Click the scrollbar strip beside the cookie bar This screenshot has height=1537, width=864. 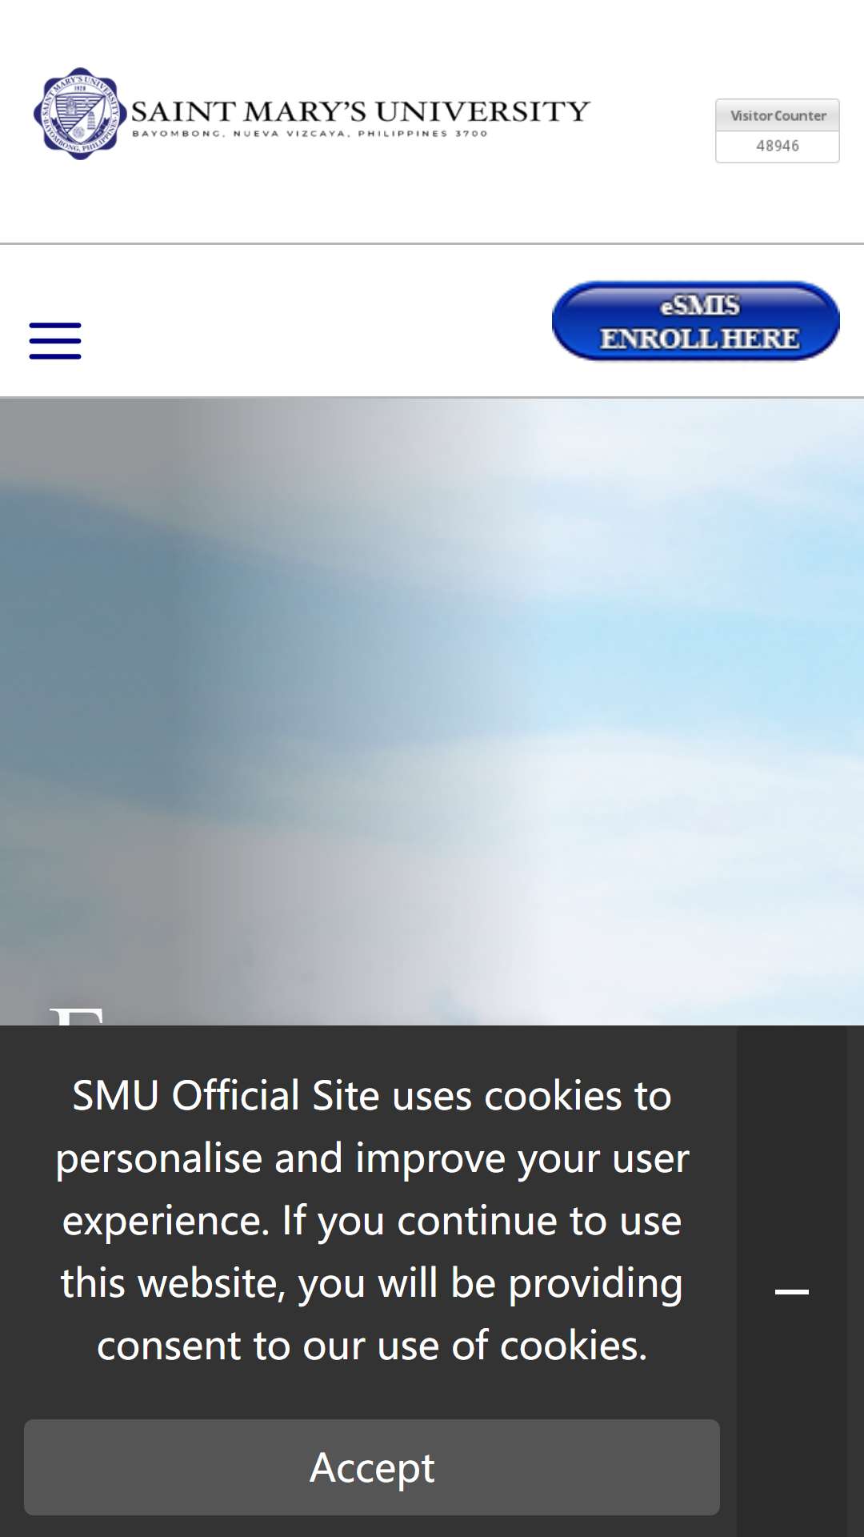855,1281
